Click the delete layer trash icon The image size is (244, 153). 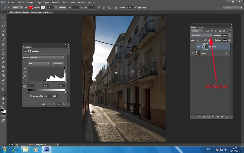coord(226,116)
